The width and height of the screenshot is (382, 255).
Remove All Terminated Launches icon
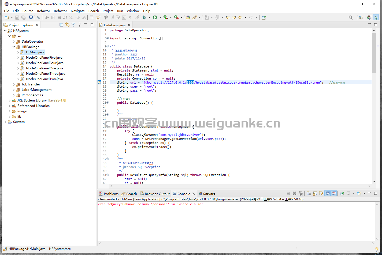click(x=301, y=193)
